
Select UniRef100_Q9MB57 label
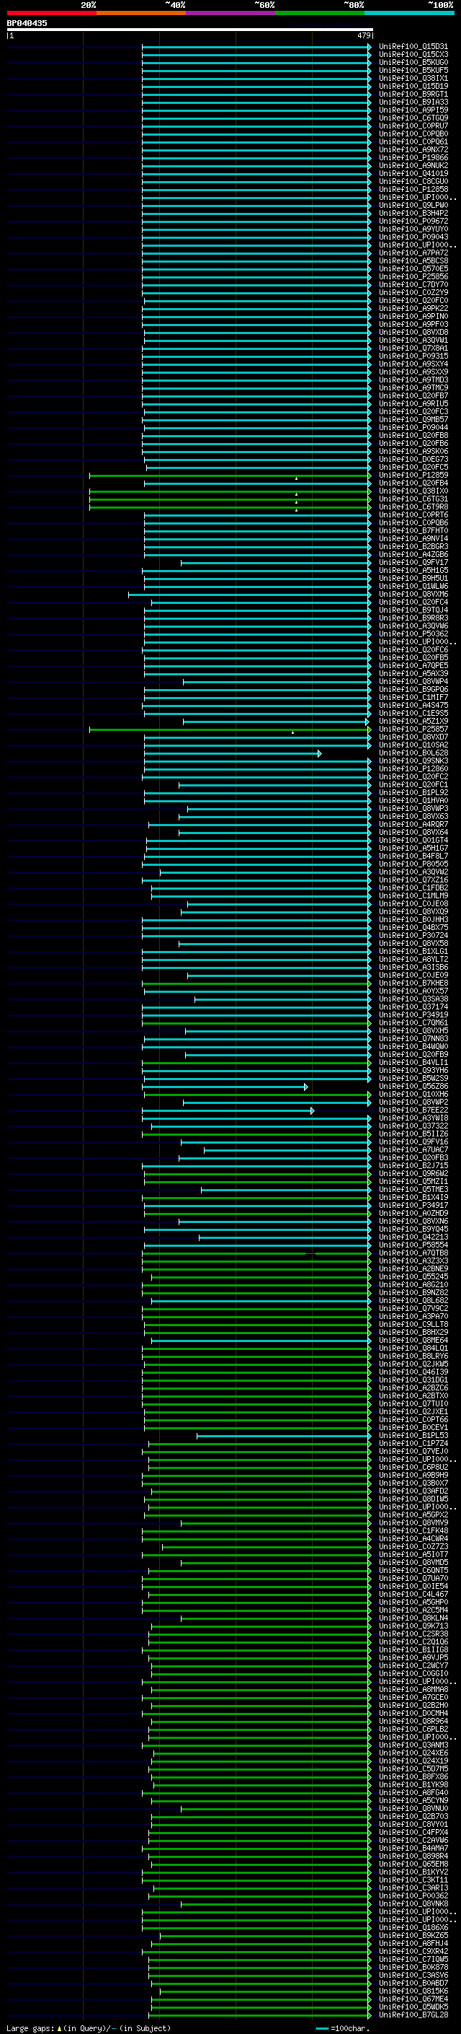[x=413, y=420]
